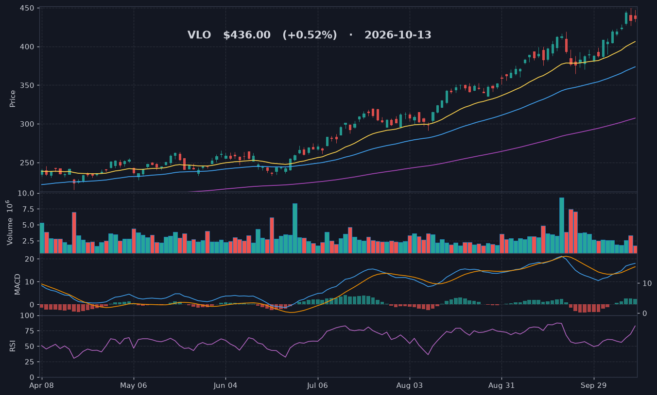Select the May 06 date label

(134, 386)
